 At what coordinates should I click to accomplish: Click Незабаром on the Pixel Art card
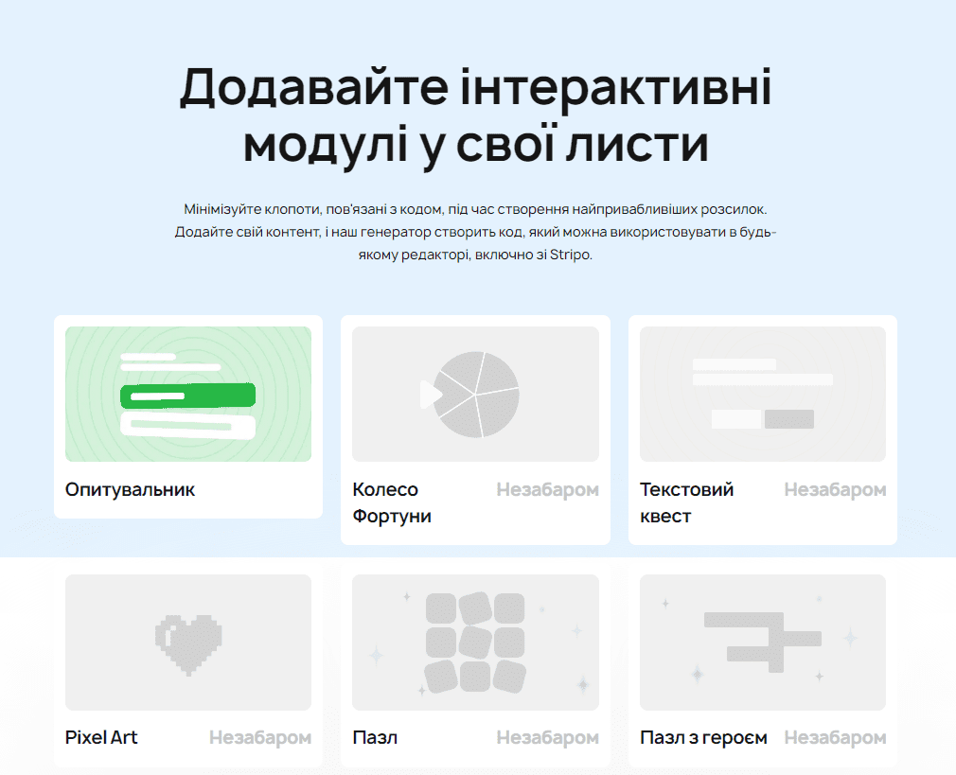click(x=261, y=737)
